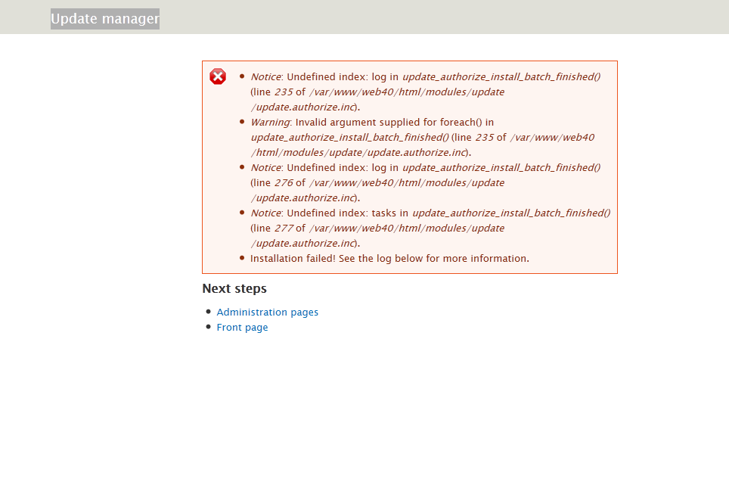Click the bullet beside Installation failed message
Image resolution: width=729 pixels, height=482 pixels.
click(242, 258)
